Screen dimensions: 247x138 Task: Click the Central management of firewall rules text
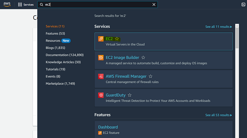click(132, 82)
